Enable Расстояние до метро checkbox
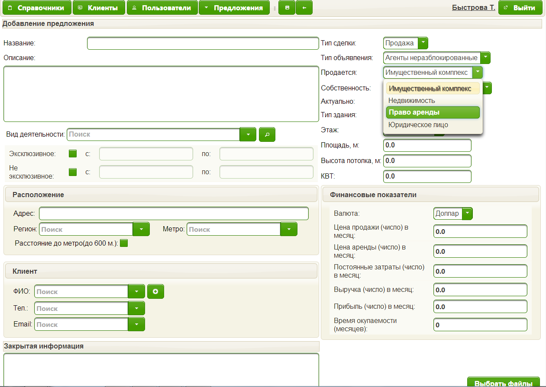This screenshot has width=546, height=387. [124, 243]
